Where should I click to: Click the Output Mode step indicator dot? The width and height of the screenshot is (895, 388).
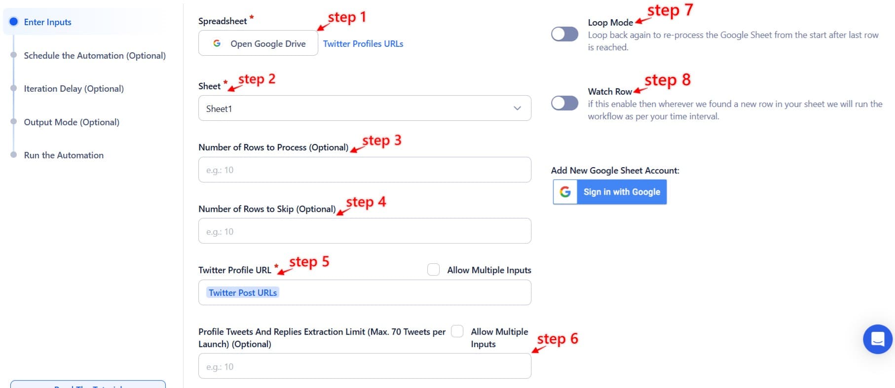pyautogui.click(x=13, y=122)
